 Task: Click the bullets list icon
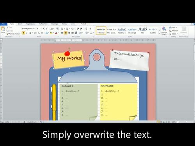62,29
